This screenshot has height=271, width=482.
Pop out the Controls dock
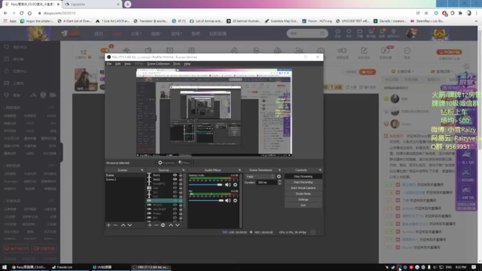click(320, 170)
